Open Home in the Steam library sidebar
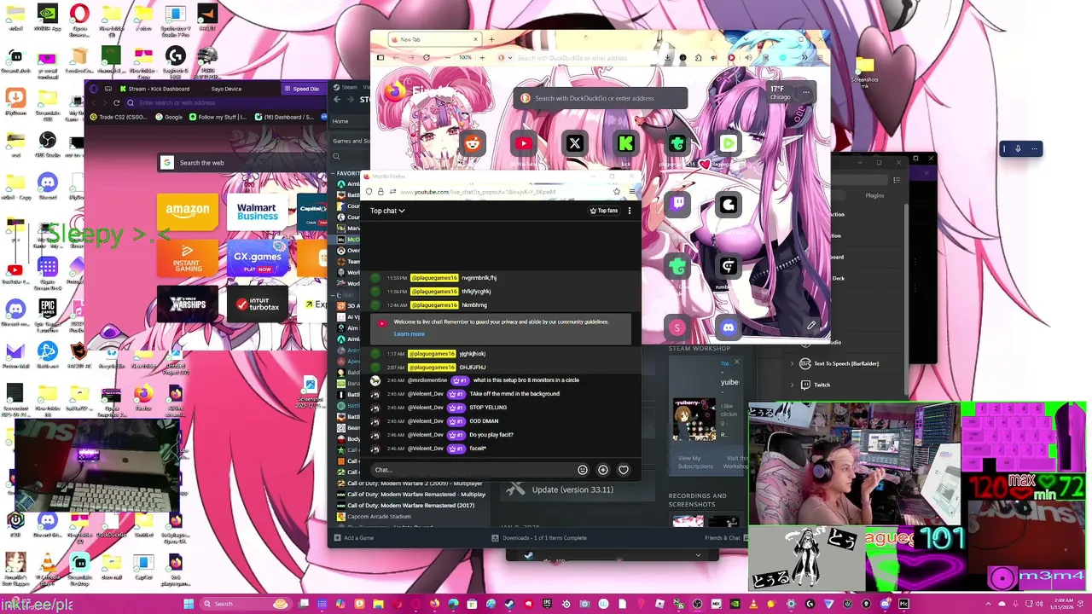This screenshot has width=1092, height=614. tap(340, 121)
